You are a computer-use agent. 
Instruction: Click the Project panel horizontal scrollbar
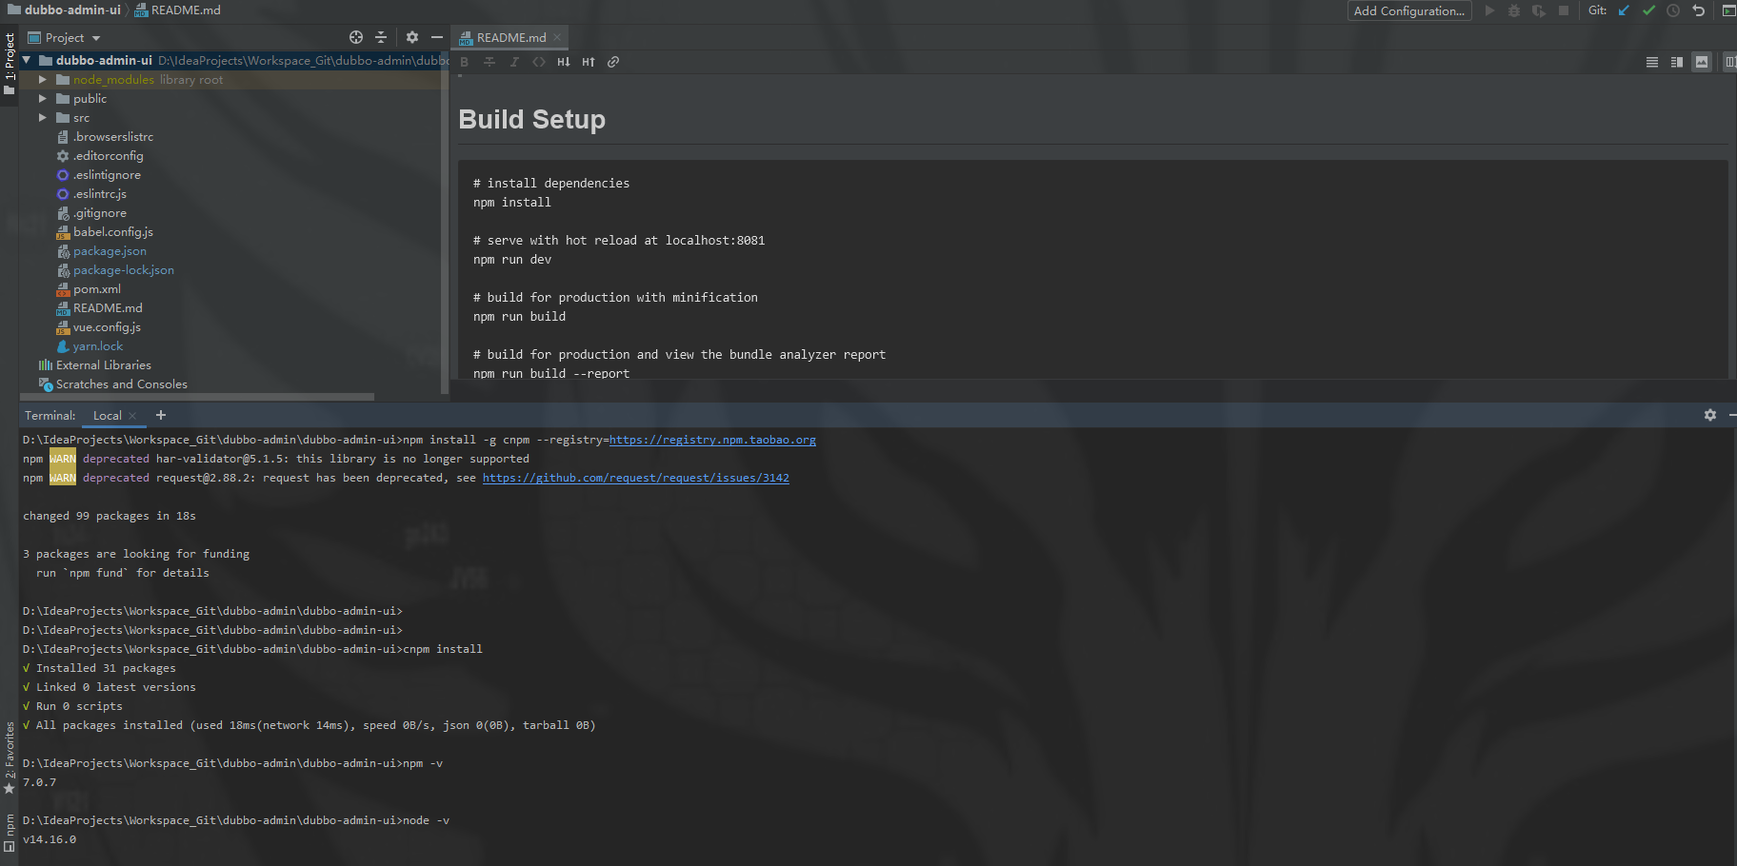(197, 397)
